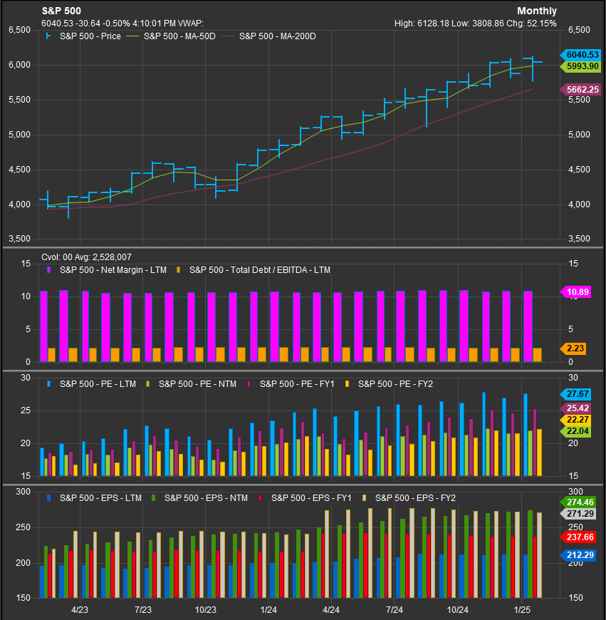Screen dimensions: 606x620
Task: Click the S&P 500 - Price legend marker
Action: click(x=48, y=36)
